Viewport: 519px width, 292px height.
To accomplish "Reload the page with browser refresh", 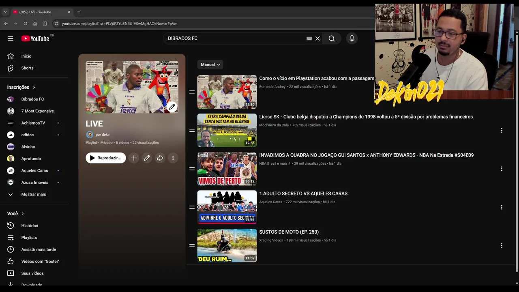I will click(x=25, y=24).
